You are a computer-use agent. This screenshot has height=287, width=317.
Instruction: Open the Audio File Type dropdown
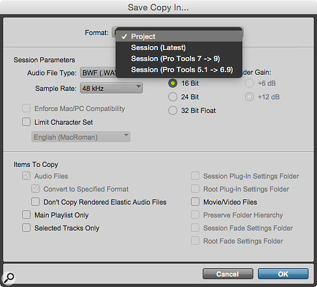pyautogui.click(x=98, y=73)
